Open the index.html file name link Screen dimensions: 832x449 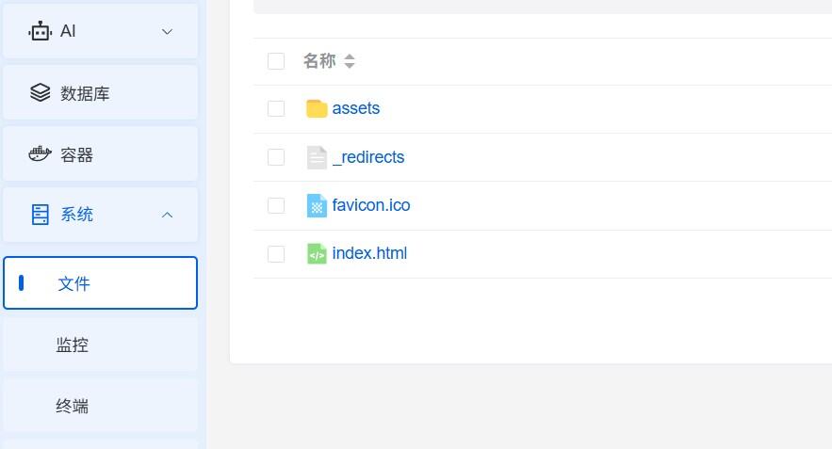[369, 253]
